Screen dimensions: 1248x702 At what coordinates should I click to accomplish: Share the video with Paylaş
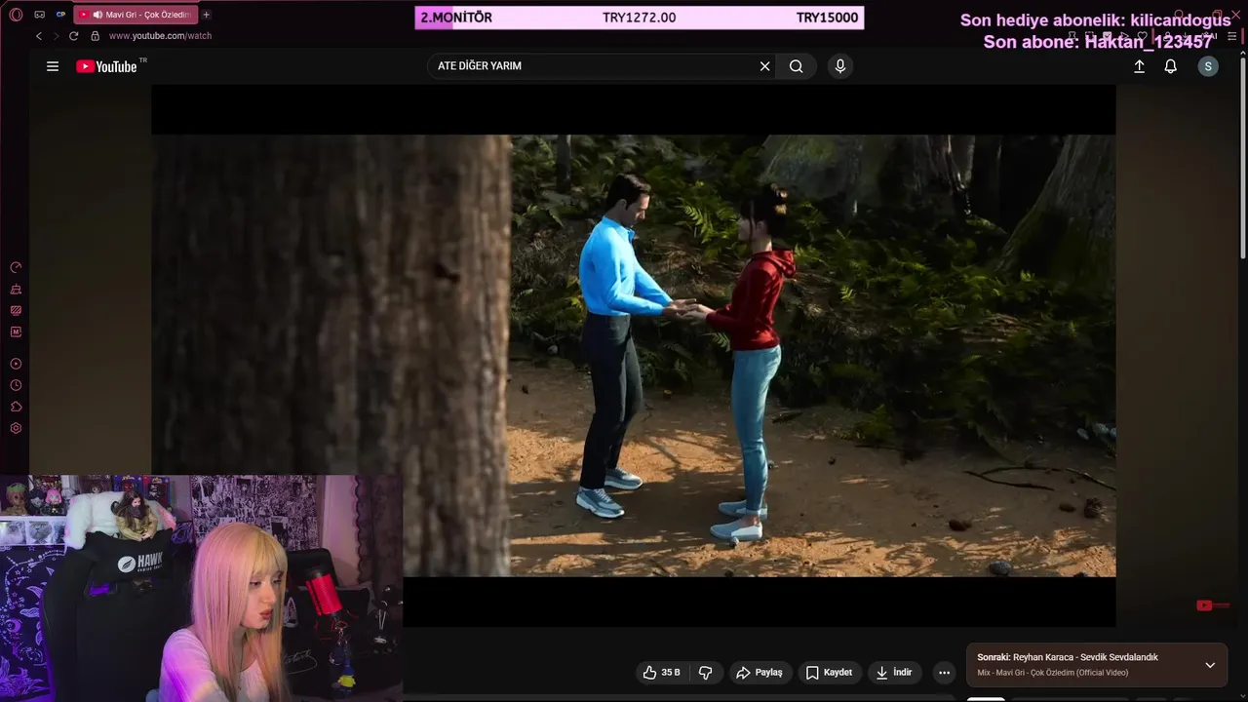coord(760,673)
